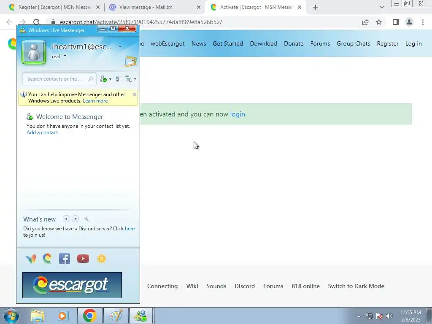Click 'here' Discord link in What's new
The image size is (432, 324).
130,229
